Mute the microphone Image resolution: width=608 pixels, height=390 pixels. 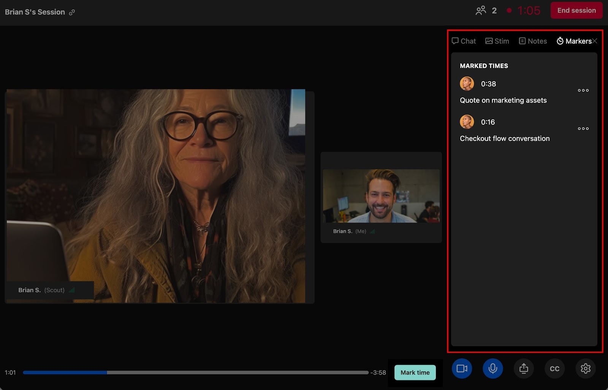[492, 368]
